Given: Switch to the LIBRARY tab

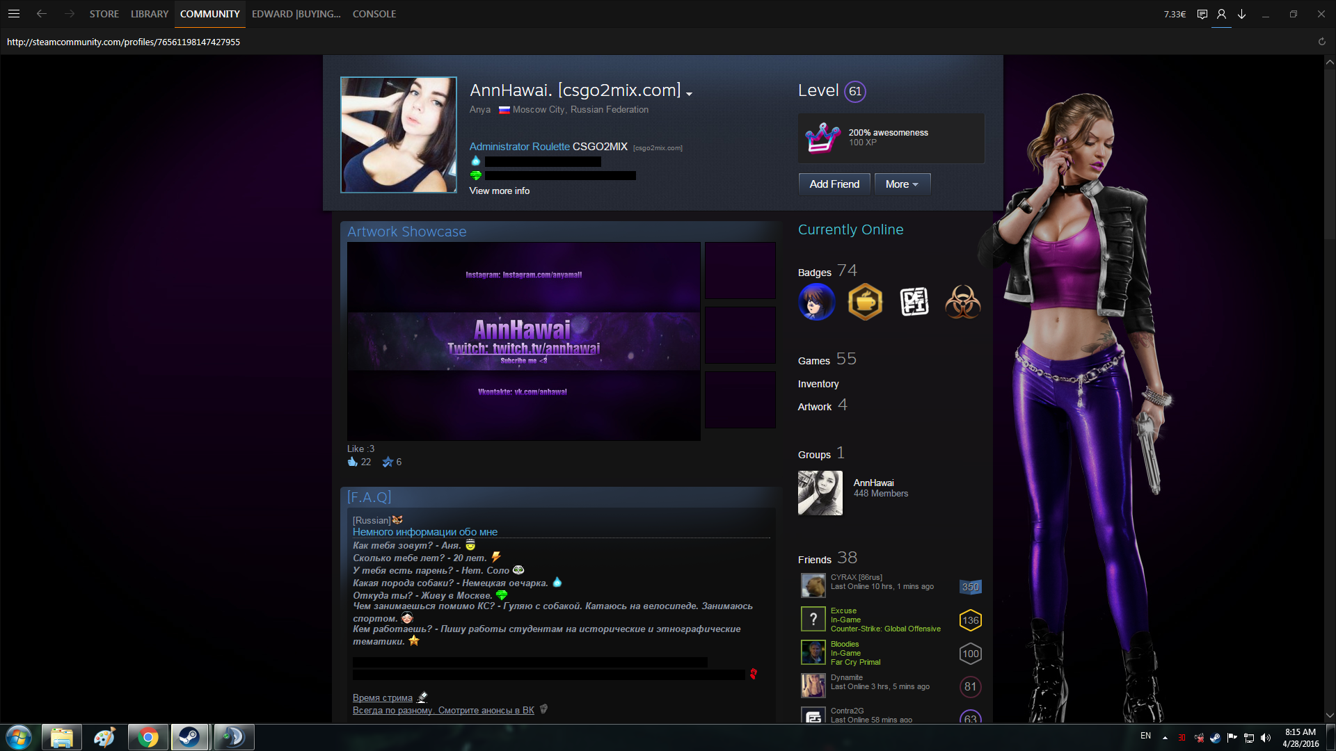Looking at the screenshot, I should coord(150,14).
